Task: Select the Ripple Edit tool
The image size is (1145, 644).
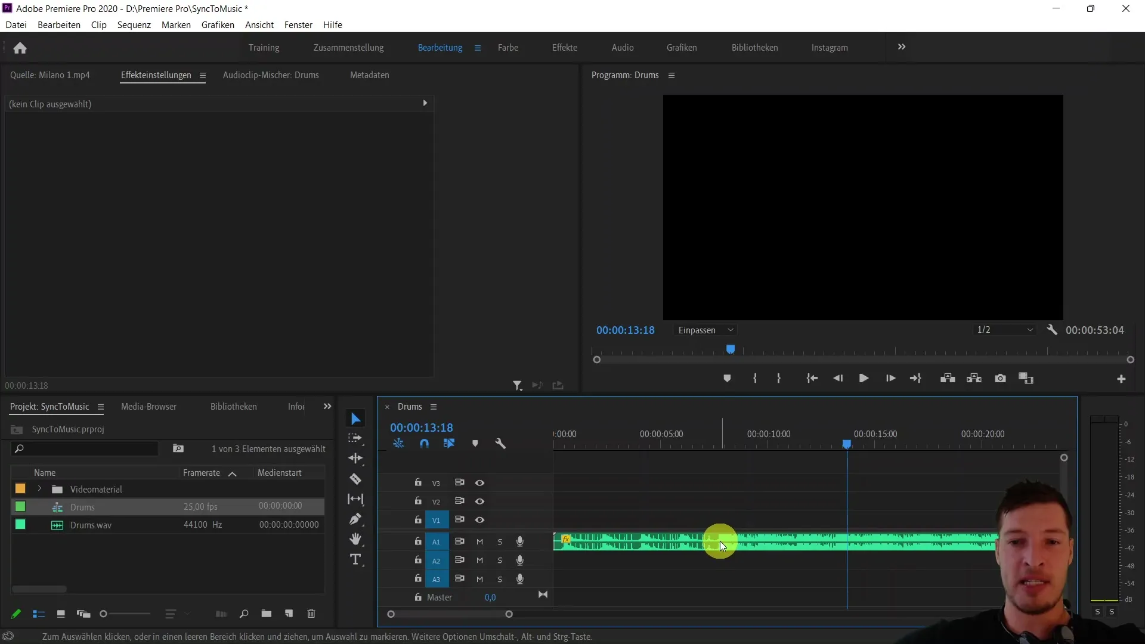Action: [x=355, y=459]
